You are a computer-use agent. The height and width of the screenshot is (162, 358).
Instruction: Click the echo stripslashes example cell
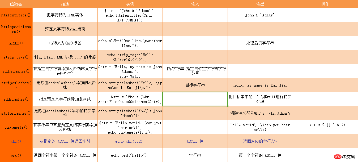(x=130, y=113)
